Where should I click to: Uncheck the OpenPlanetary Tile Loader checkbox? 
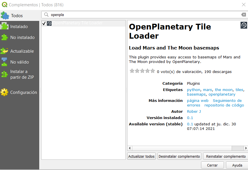click(x=44, y=23)
